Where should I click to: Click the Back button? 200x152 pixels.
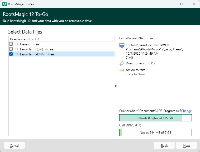click(x=164, y=145)
